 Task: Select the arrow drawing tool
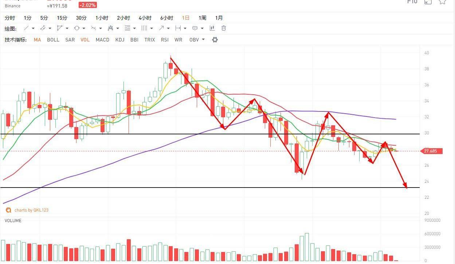click(x=161, y=28)
